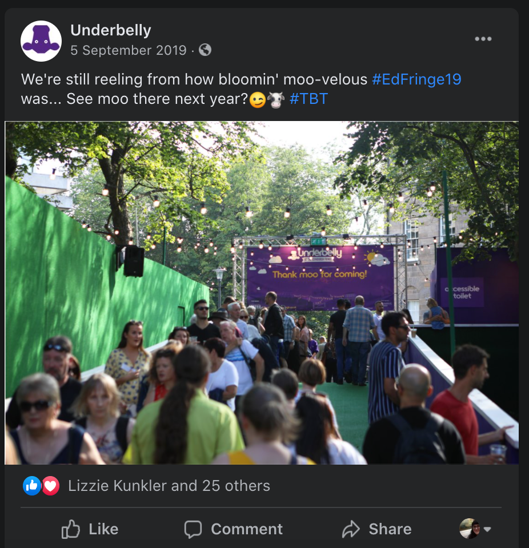Click the red heart reaction icon
The image size is (529, 548).
pyautogui.click(x=51, y=485)
